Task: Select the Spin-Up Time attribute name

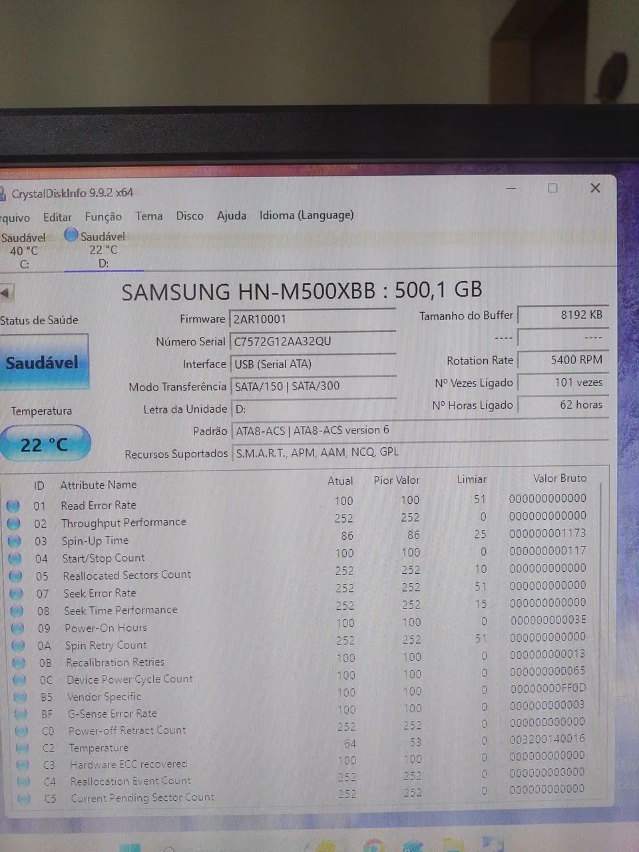Action: coord(95,540)
